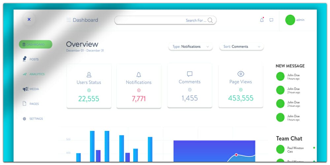Open the chat bubble icon in the header
Screen dimensions: 330x165
(272, 20)
